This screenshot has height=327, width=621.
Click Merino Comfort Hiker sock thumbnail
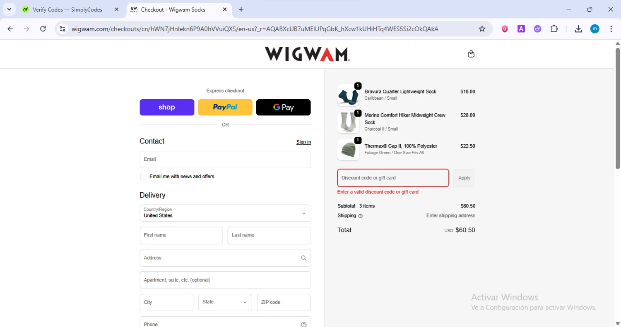348,122
